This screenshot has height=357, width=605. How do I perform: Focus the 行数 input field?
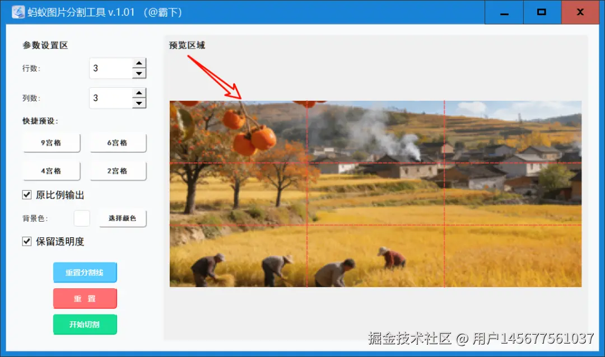pos(111,68)
